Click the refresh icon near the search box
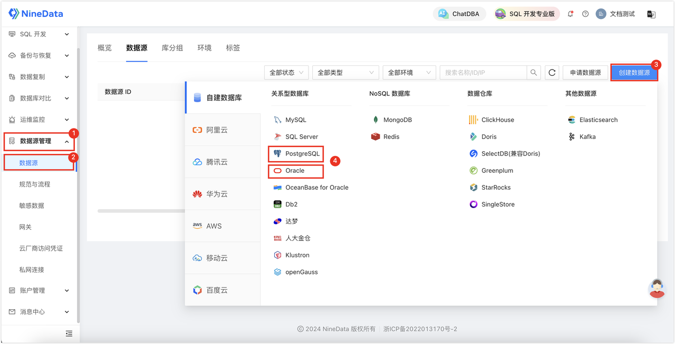 pos(552,72)
